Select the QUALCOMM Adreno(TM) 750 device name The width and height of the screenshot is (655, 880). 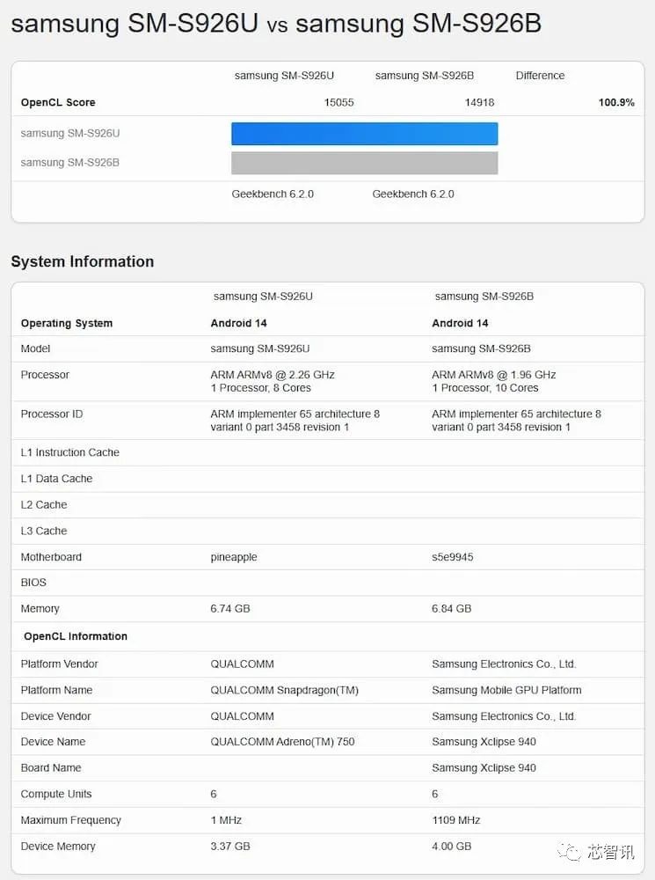(x=282, y=742)
